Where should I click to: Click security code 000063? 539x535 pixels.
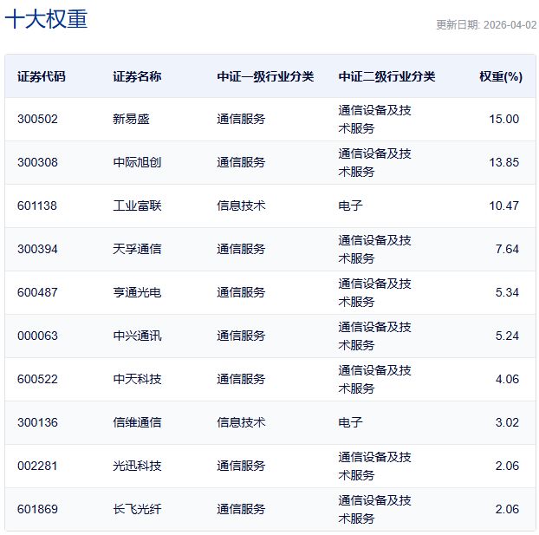(x=37, y=336)
